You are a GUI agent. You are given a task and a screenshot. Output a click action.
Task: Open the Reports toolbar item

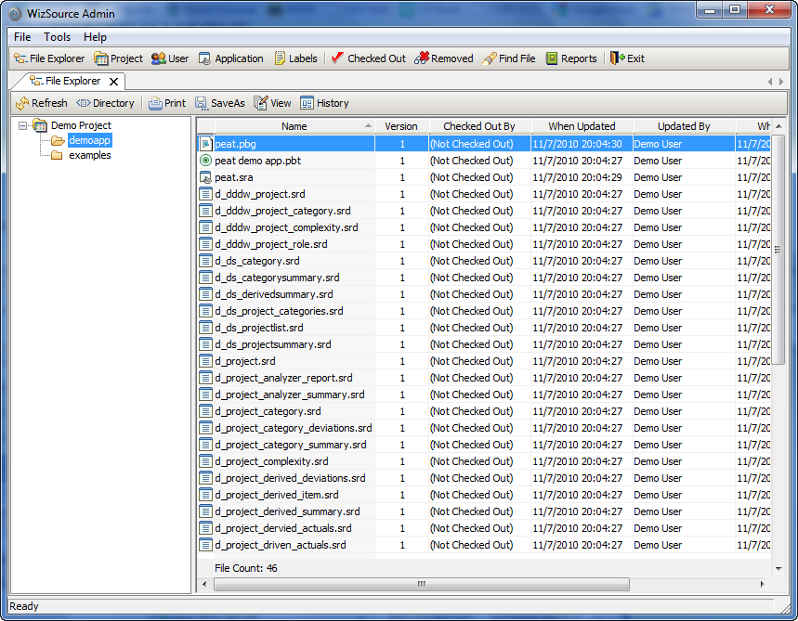point(570,58)
